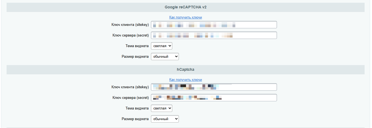Select the 'hCaptcha' section heading
Image resolution: width=372 pixels, height=128 pixels.
coord(185,70)
